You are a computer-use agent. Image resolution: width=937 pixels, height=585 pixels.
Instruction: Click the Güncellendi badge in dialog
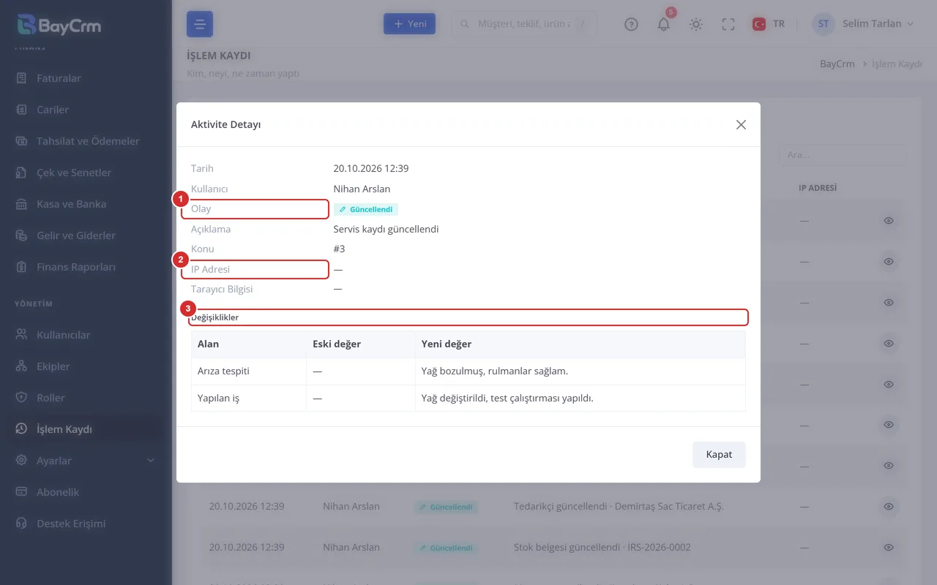pyautogui.click(x=366, y=209)
